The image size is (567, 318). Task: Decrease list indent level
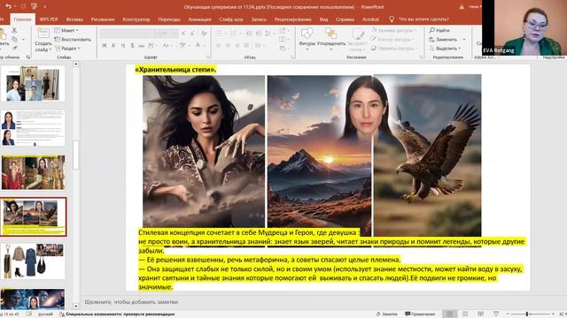pyautogui.click(x=249, y=34)
